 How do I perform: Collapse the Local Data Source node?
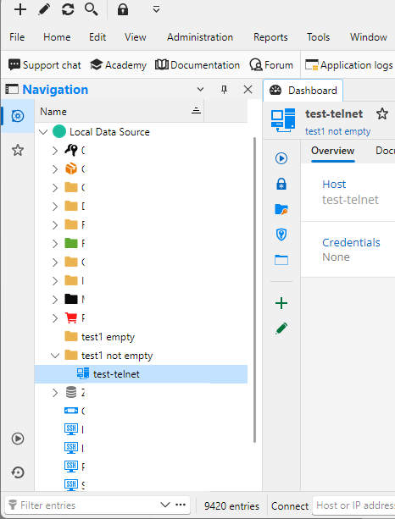pos(43,132)
